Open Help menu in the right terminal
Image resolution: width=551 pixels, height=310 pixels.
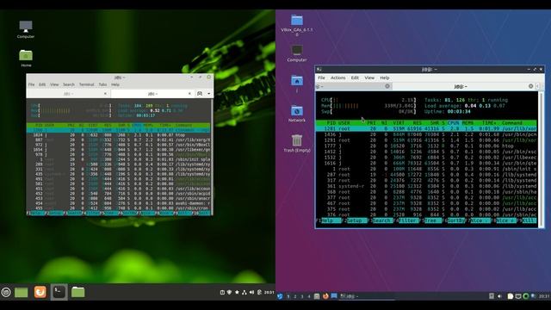coord(385,77)
